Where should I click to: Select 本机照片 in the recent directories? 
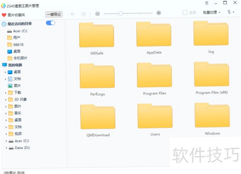20,58
